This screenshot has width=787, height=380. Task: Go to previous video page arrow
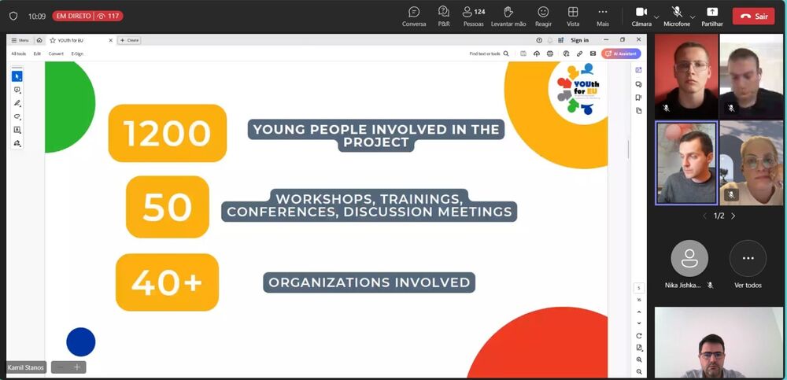[704, 216]
